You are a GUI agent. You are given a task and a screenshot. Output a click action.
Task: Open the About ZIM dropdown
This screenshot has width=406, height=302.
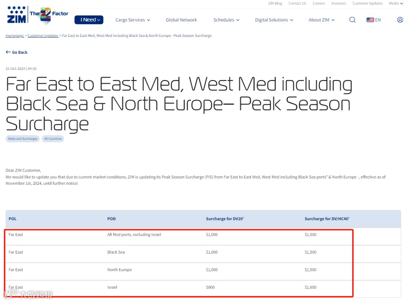pos(321,20)
